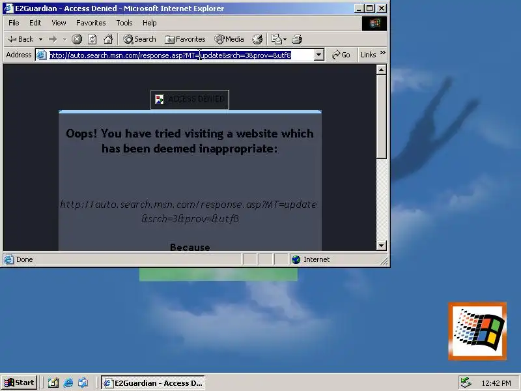Click the ACCESS DENIED broken image placeholder
Image resolution: width=521 pixels, height=391 pixels.
tap(190, 100)
